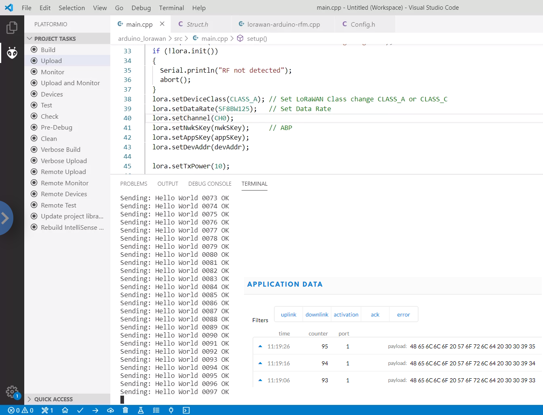Run the Update project libraries task
This screenshot has height=415, width=543.
click(x=67, y=216)
